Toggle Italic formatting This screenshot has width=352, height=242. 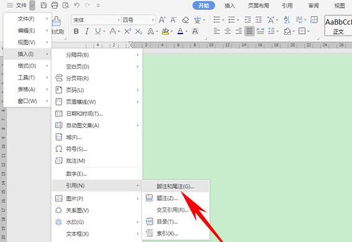[87, 32]
